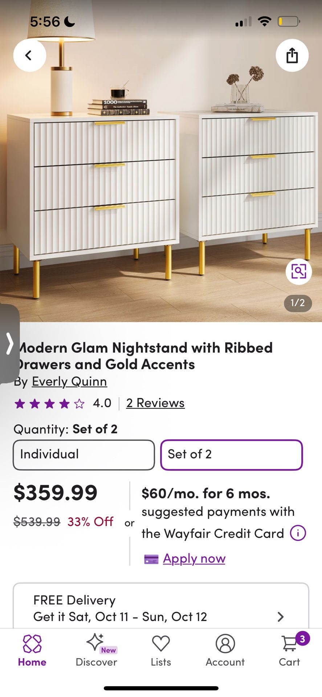Open Account with the profile icon
The height and width of the screenshot is (697, 322).
[225, 643]
